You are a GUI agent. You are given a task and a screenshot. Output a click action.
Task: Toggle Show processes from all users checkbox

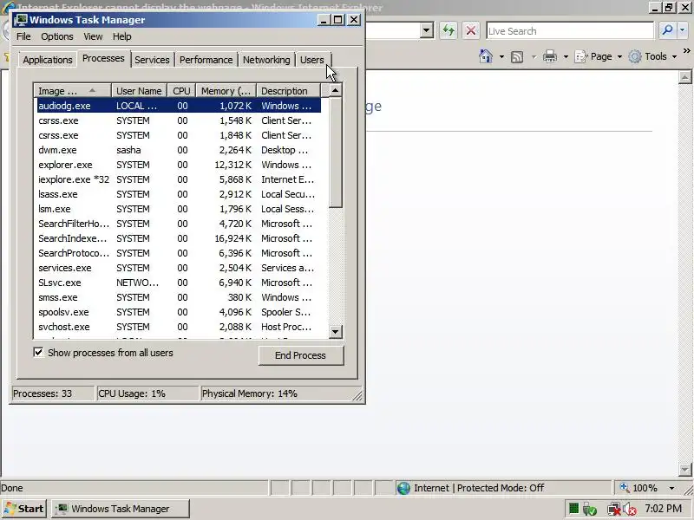(x=38, y=353)
